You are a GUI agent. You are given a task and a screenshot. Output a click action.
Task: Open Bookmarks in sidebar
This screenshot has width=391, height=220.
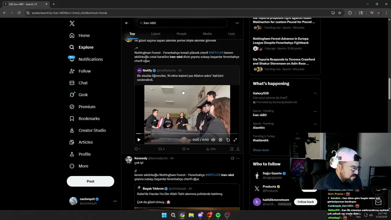tap(85, 119)
